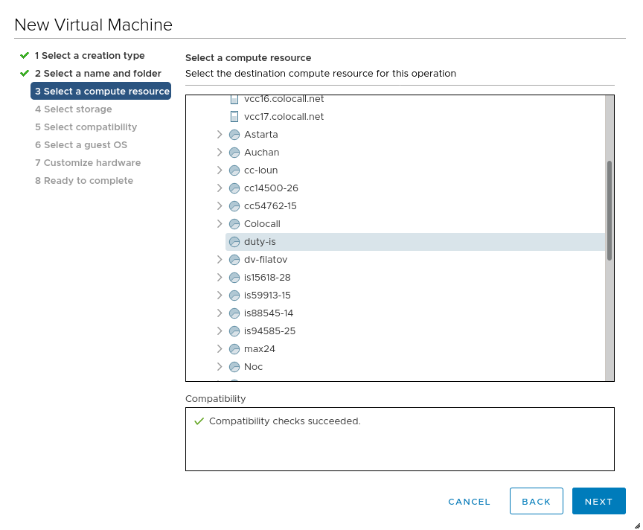Click the vcc16.colocall.net host icon

(x=234, y=99)
